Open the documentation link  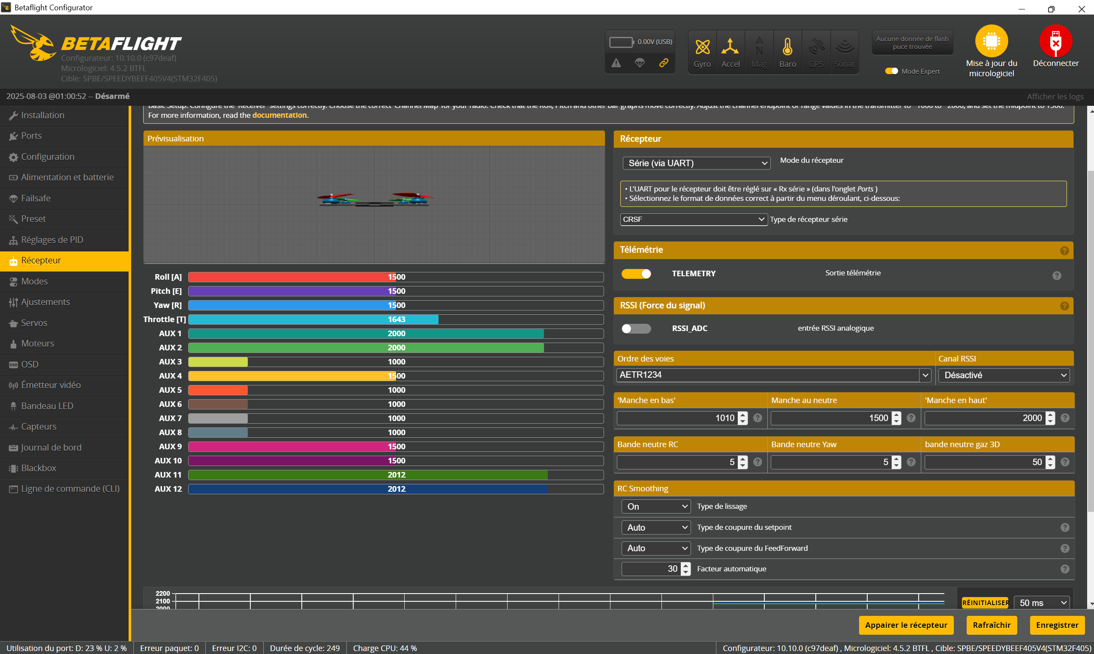279,115
